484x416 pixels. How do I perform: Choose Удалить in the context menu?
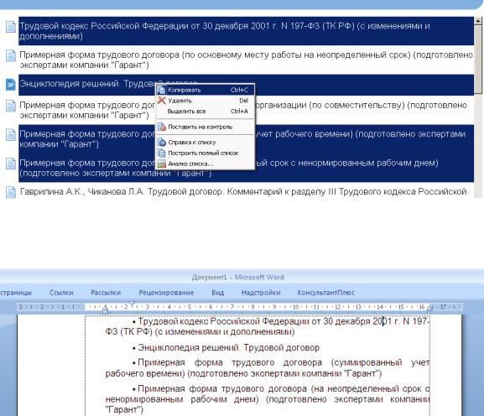click(205, 101)
